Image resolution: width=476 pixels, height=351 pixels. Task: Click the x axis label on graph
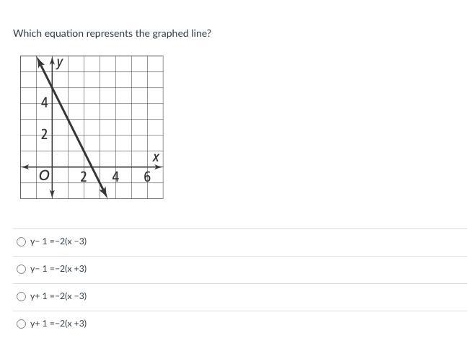(x=155, y=157)
